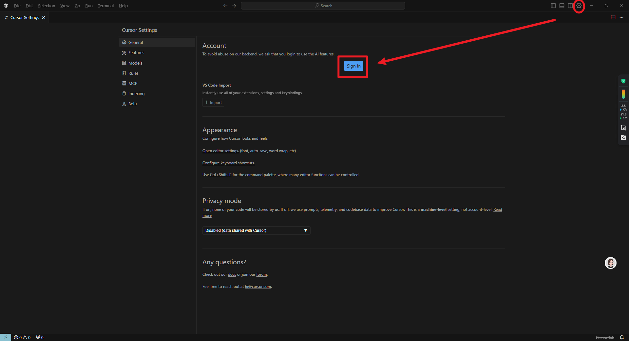Screen dimensions: 629x341
Task: Open the Edit menu
Action: (x=29, y=6)
